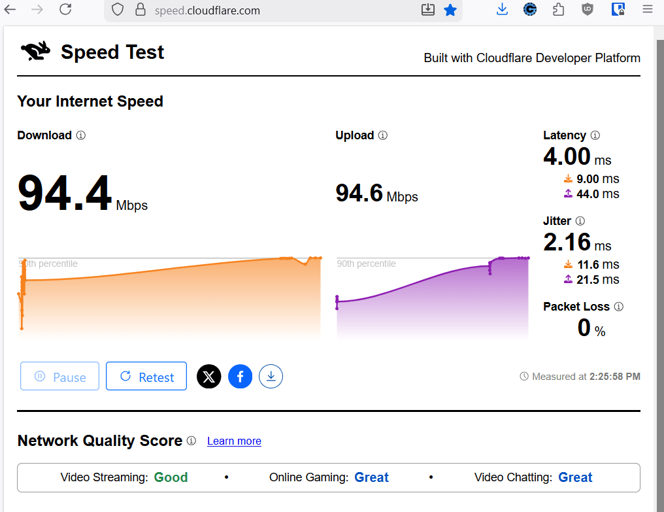Click the 21.5 ms upload jitter value

tap(597, 280)
